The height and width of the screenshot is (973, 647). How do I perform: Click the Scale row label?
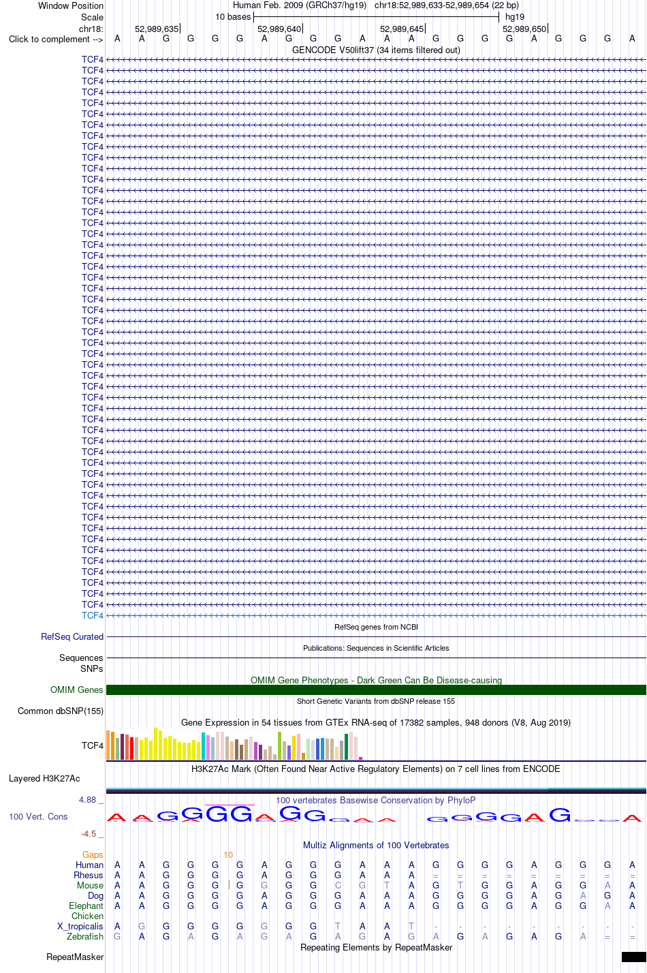click(92, 17)
